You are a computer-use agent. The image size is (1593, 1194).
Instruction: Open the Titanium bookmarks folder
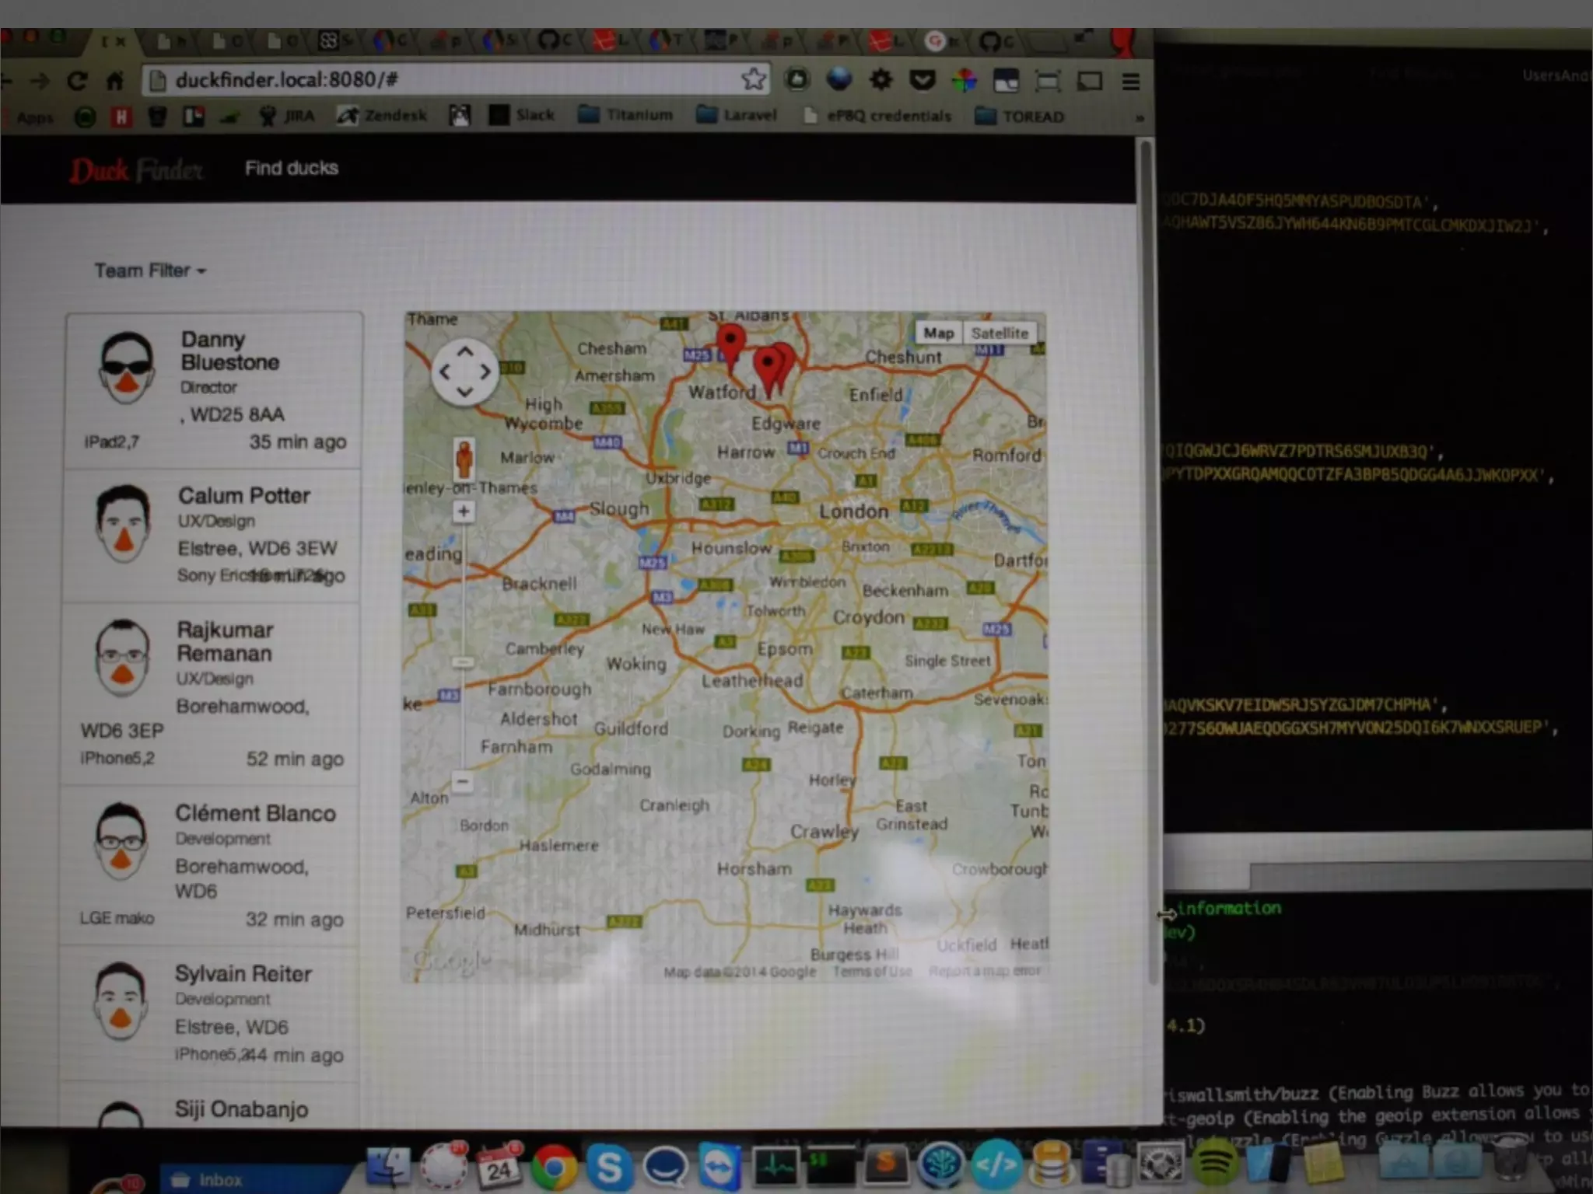[626, 115]
